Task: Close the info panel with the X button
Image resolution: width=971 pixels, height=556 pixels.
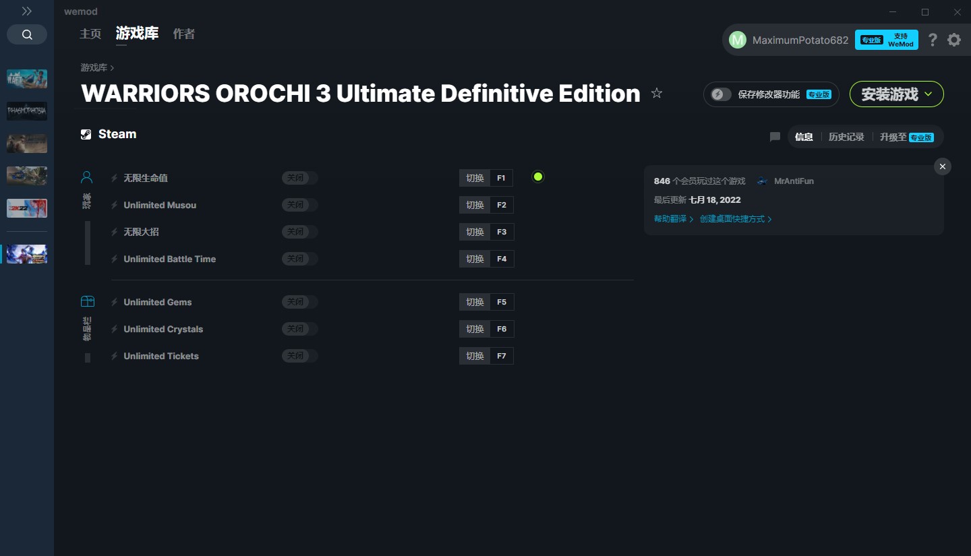Action: 943,166
